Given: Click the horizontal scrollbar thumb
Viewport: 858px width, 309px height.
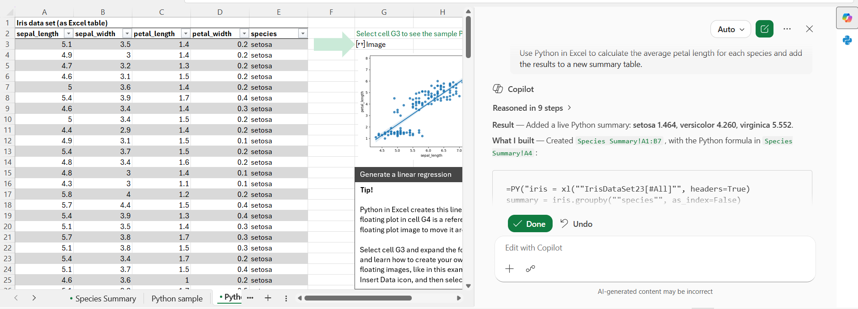Looking at the screenshot, I should pyautogui.click(x=358, y=298).
